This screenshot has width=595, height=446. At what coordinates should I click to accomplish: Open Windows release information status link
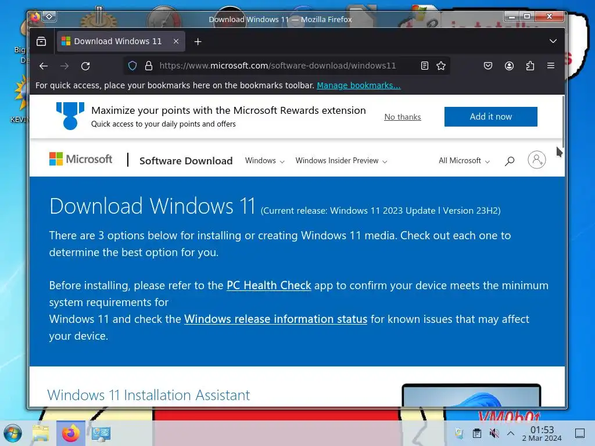click(x=275, y=319)
